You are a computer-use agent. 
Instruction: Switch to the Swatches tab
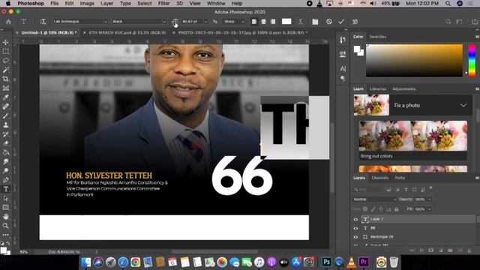378,37
